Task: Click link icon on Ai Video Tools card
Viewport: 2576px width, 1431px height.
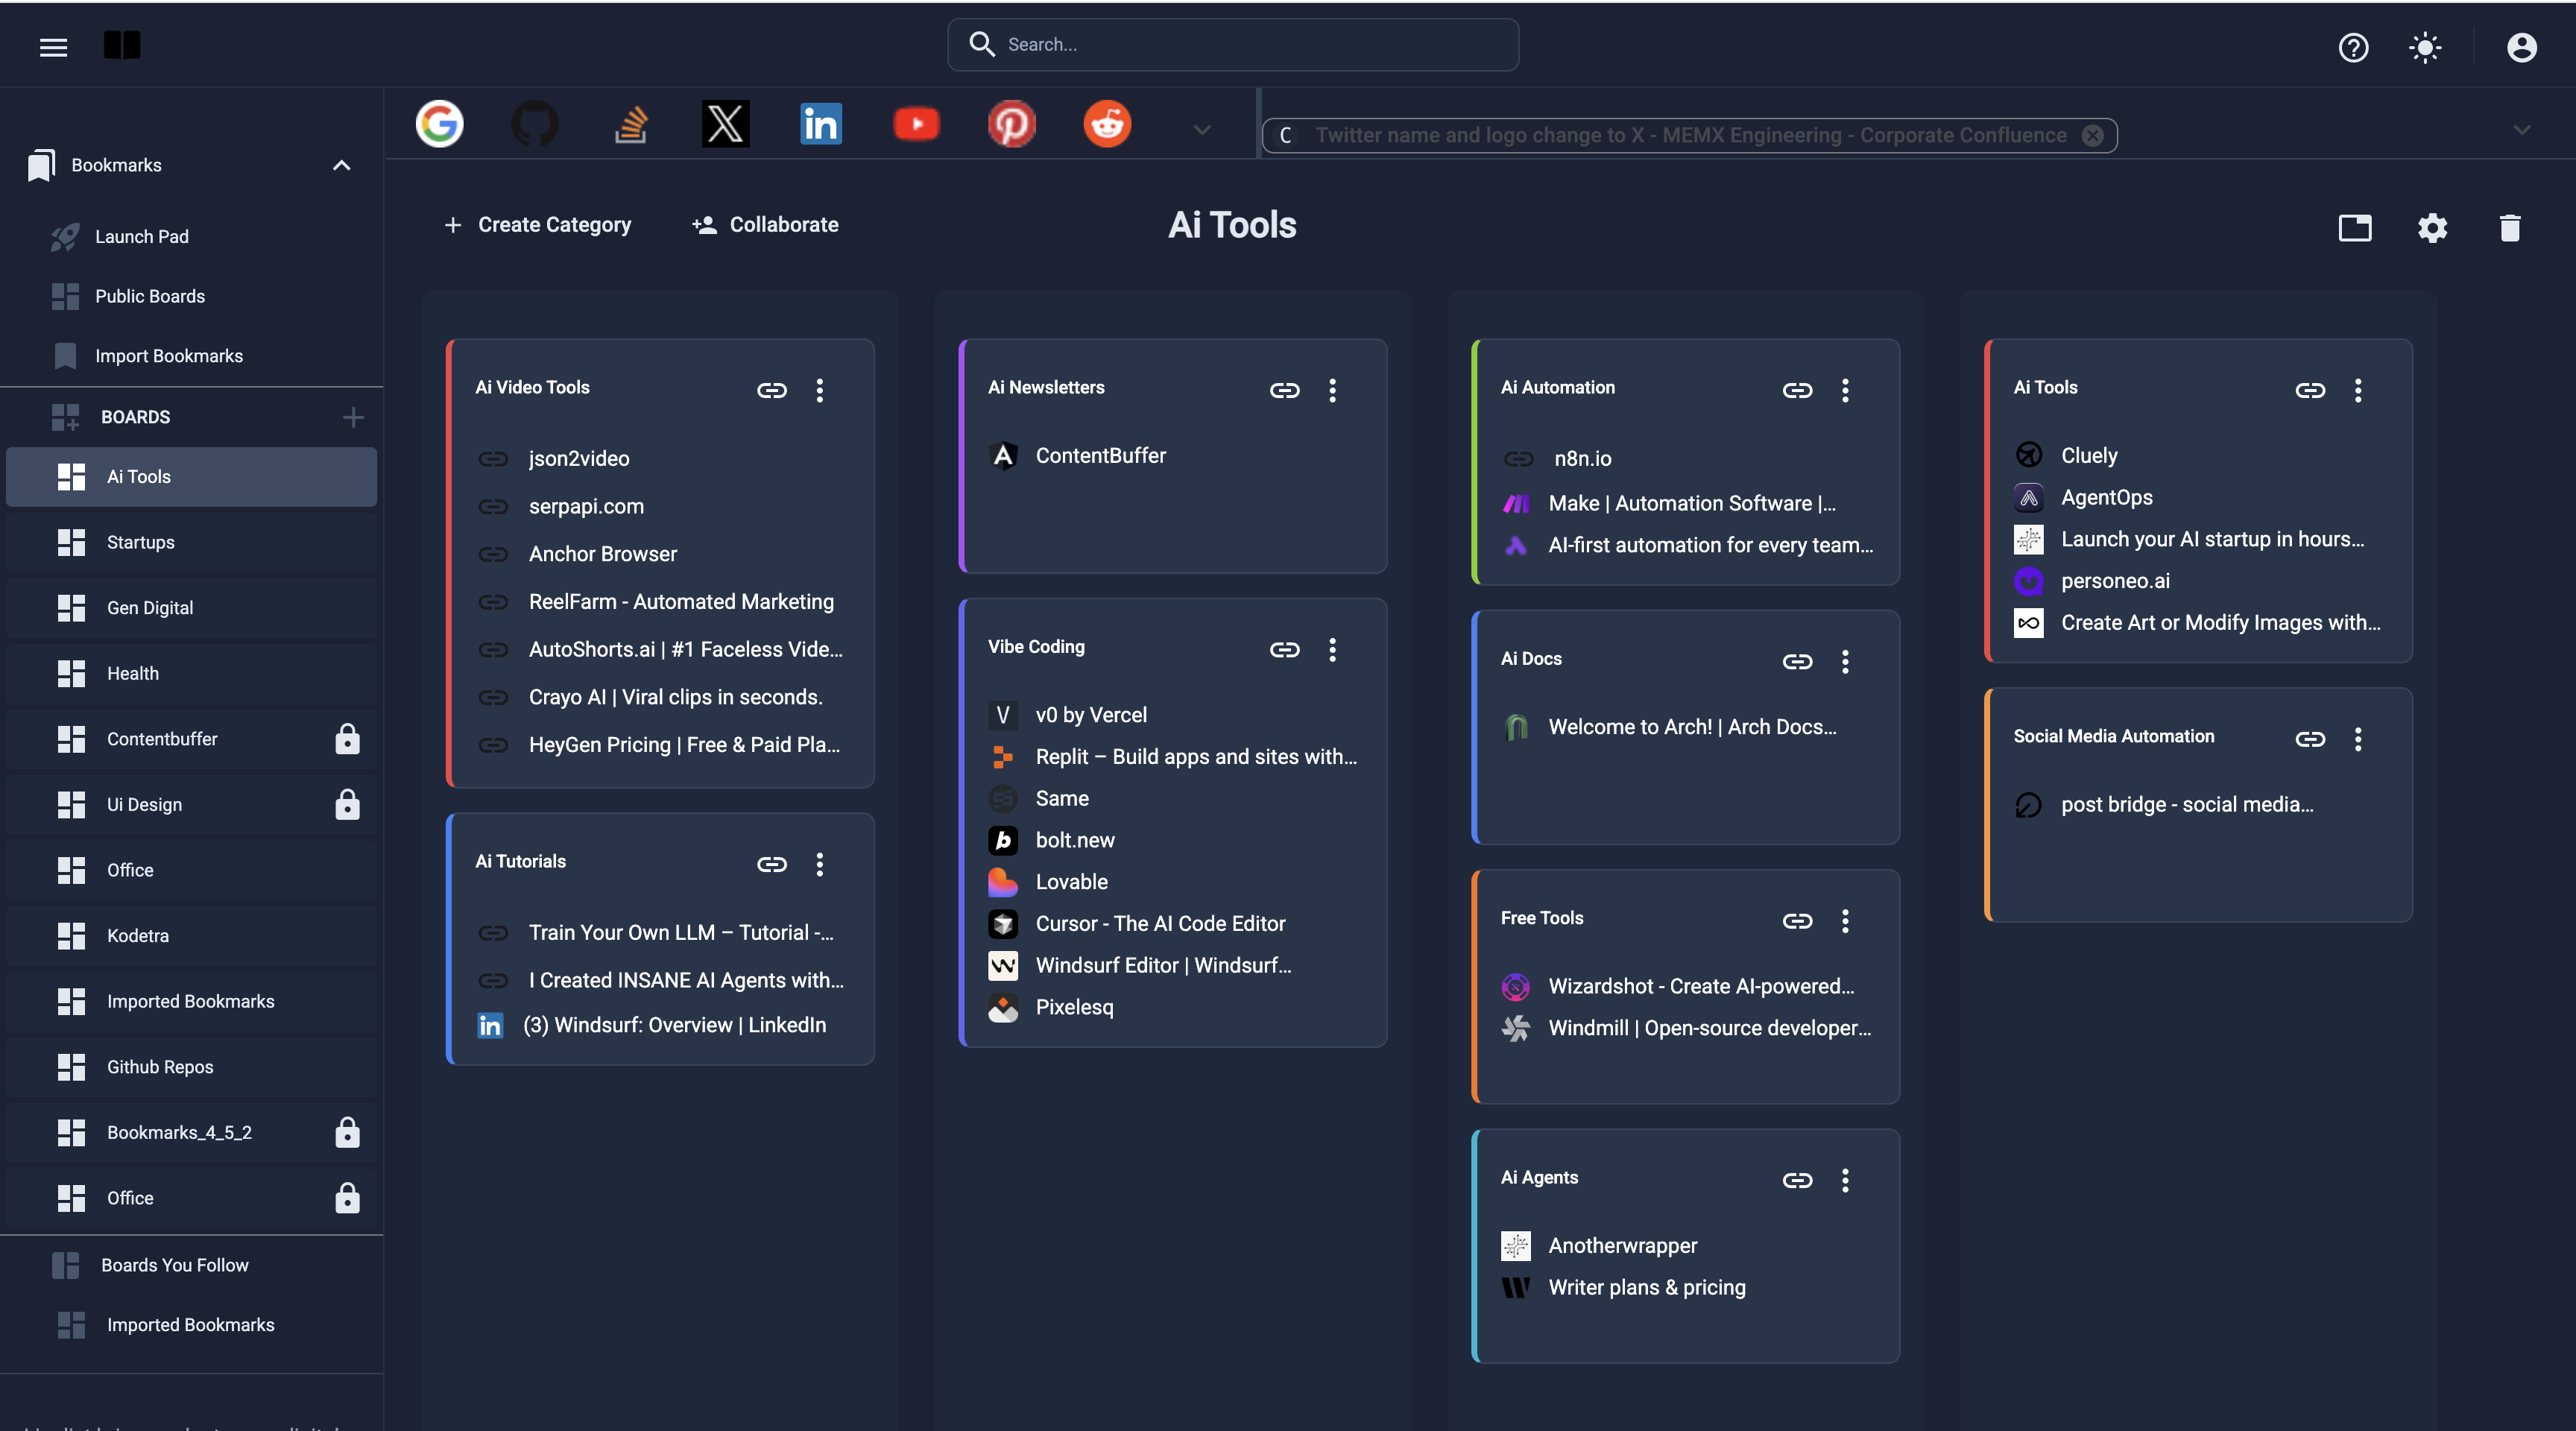Action: pyautogui.click(x=771, y=390)
